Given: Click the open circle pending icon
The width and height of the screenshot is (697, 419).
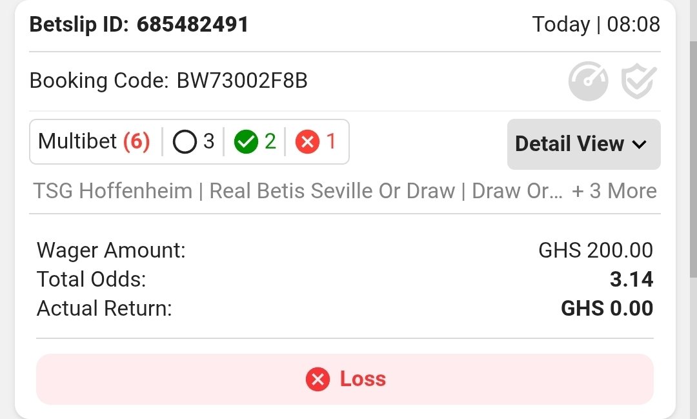Looking at the screenshot, I should click(185, 141).
